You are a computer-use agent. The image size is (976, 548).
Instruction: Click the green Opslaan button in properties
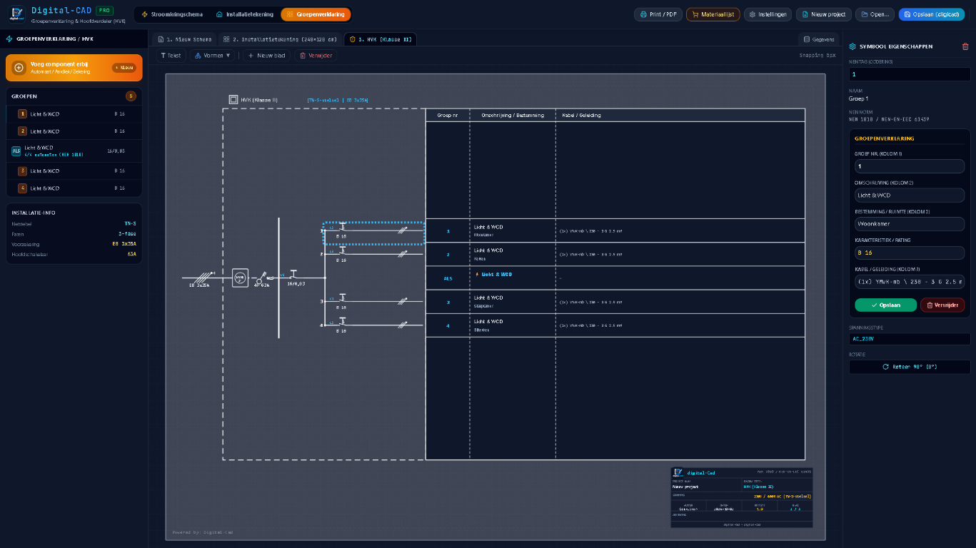885,305
